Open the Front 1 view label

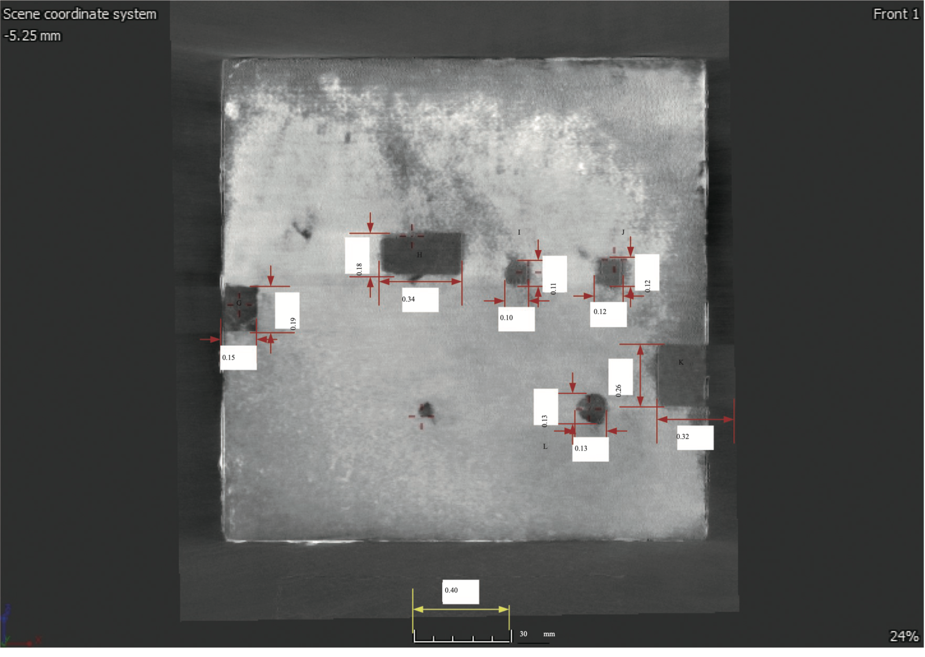coord(895,14)
